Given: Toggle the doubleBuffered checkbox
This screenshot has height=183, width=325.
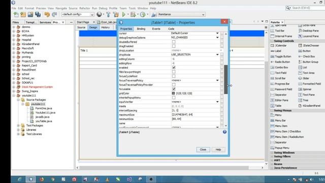Looking at the screenshot, I should coord(174,42).
